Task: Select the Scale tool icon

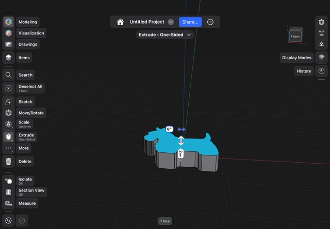Action: (8, 124)
